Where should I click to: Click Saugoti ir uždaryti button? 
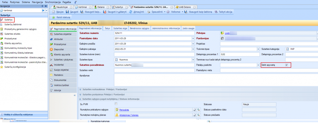click(115, 12)
